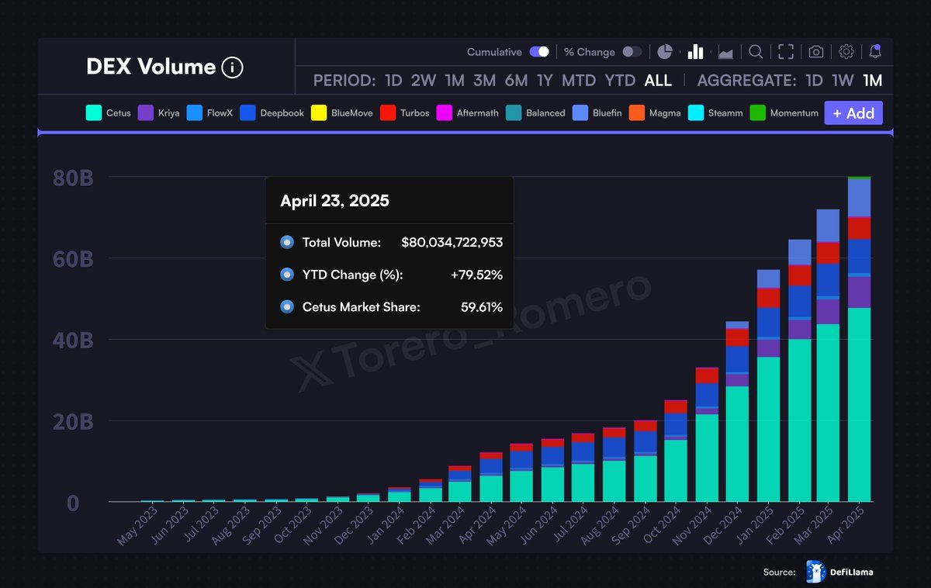Toggle the Cetus legend swatch
This screenshot has height=588, width=931.
[x=94, y=113]
